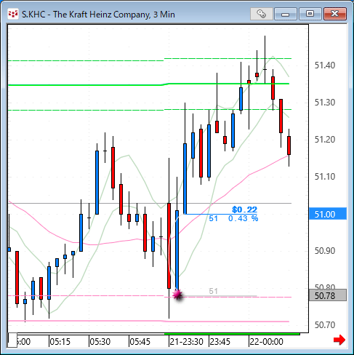Viewport: 354px width, 355px height.
Task: Click the 23:45 time axis label
Action: (x=220, y=342)
